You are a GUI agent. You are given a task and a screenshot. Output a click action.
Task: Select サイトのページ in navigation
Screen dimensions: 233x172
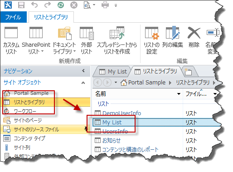click(28, 120)
